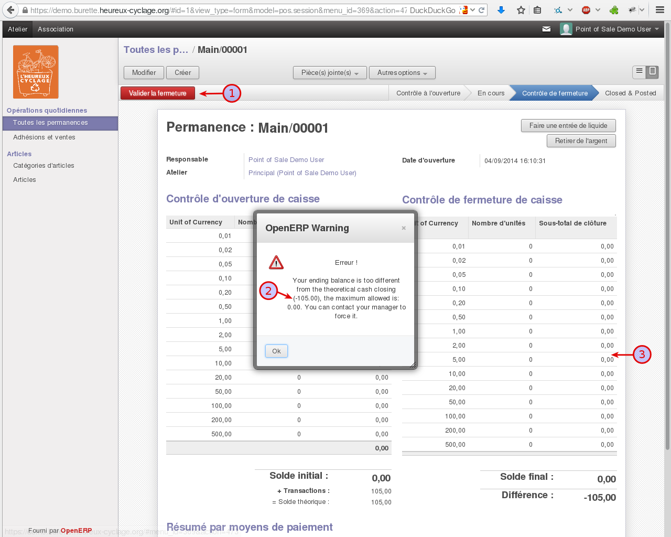
Task: Expand the dropdown next to the blue network icon
Action: coord(570,10)
